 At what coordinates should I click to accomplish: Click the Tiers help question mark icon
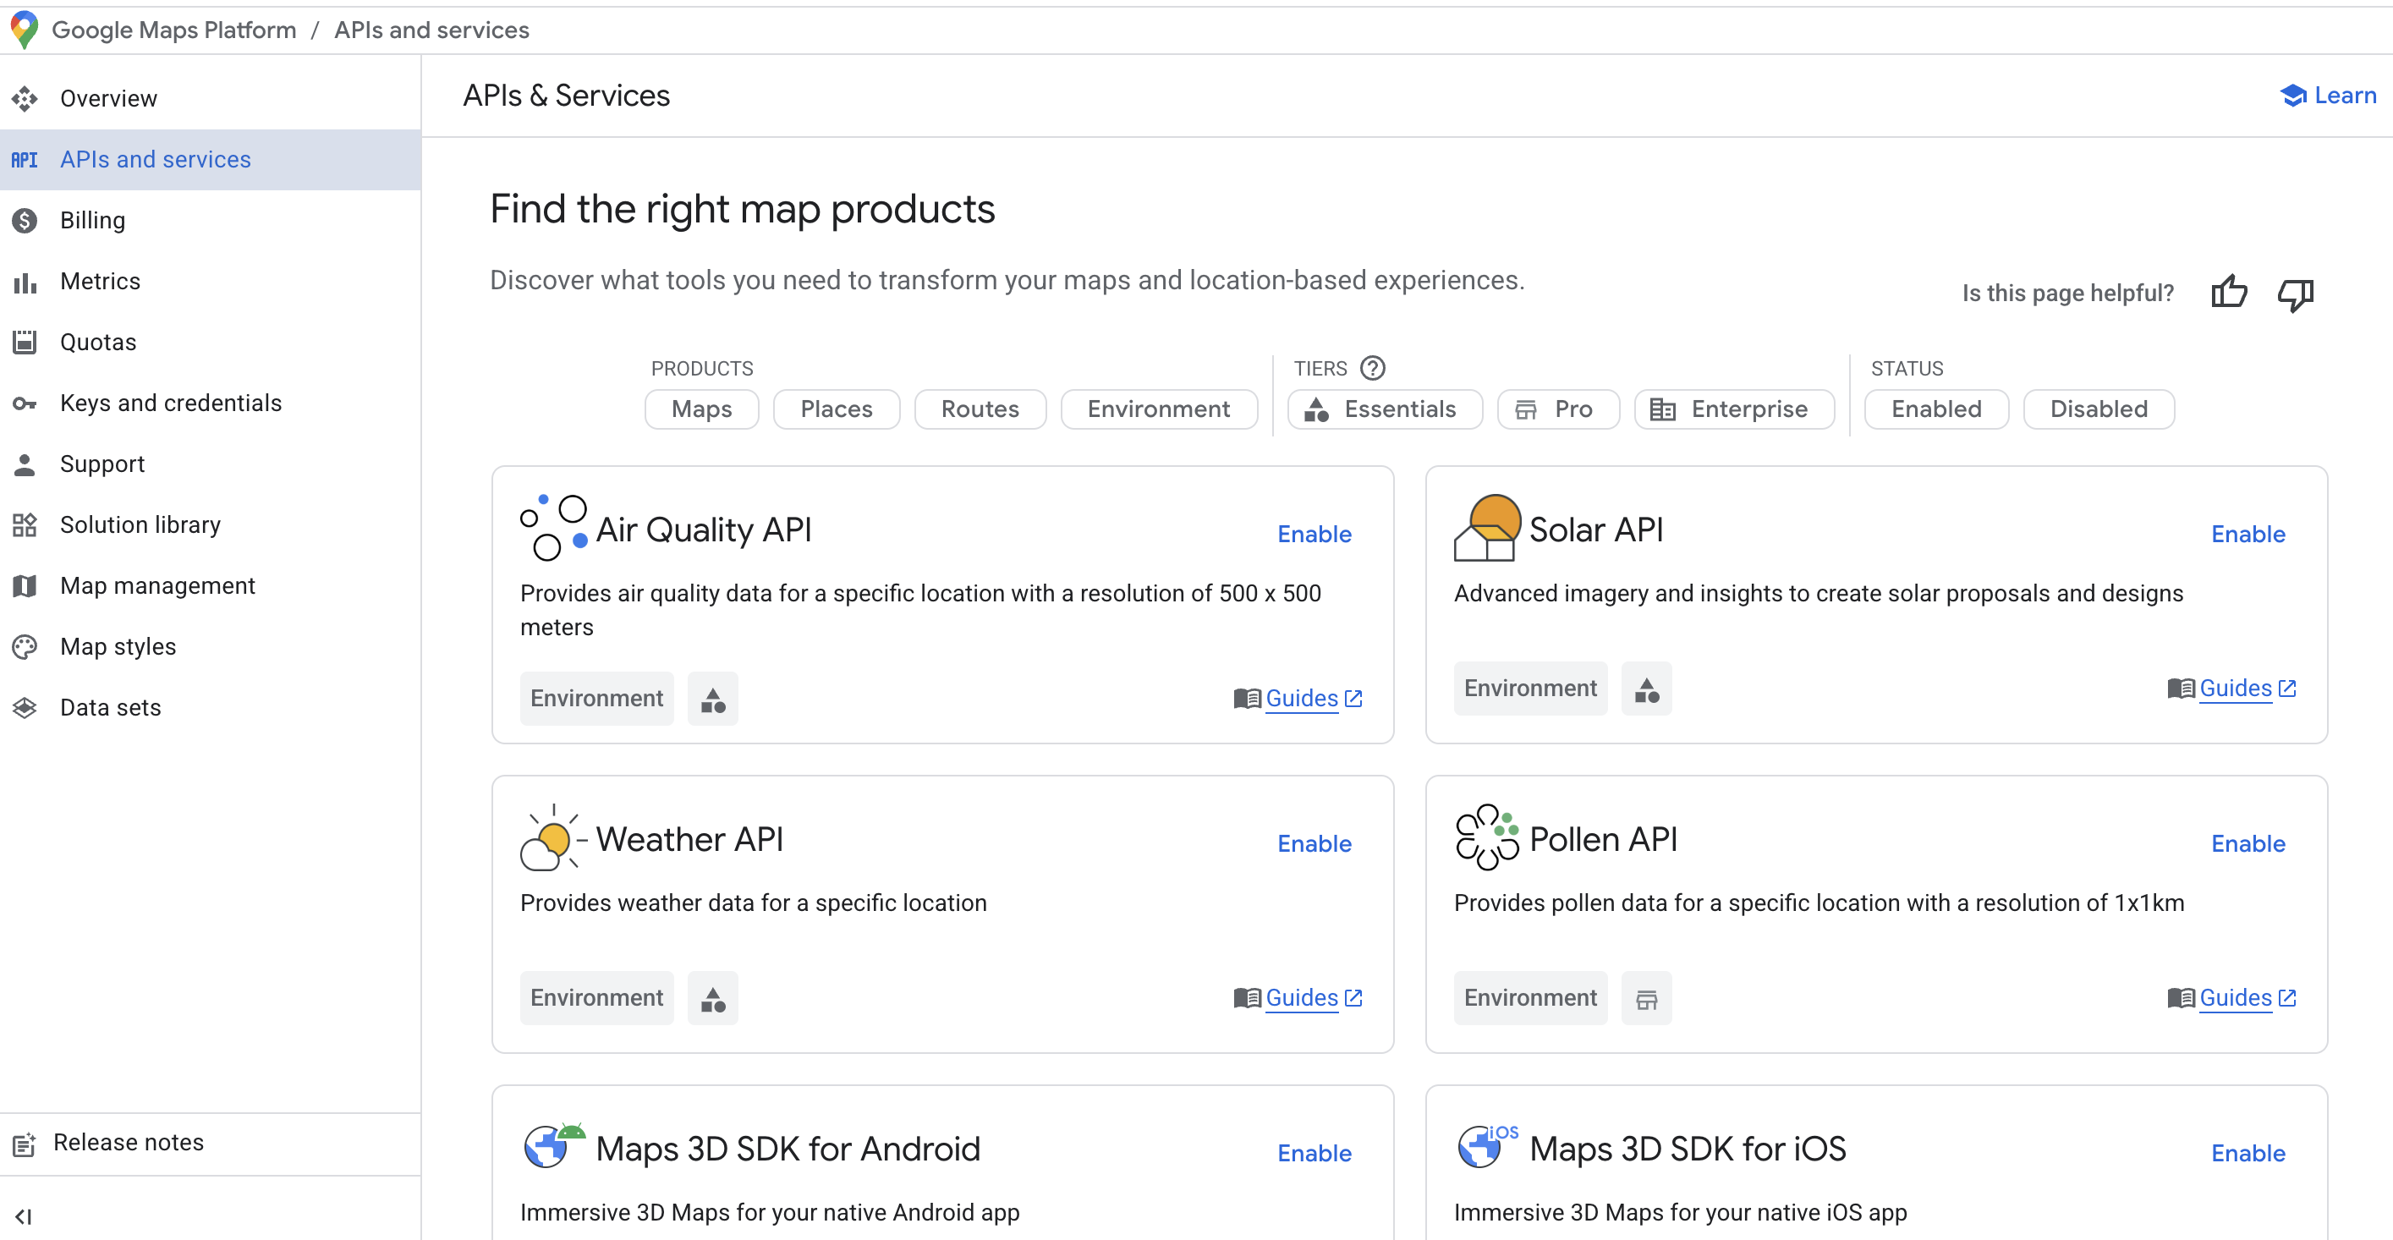point(1372,368)
